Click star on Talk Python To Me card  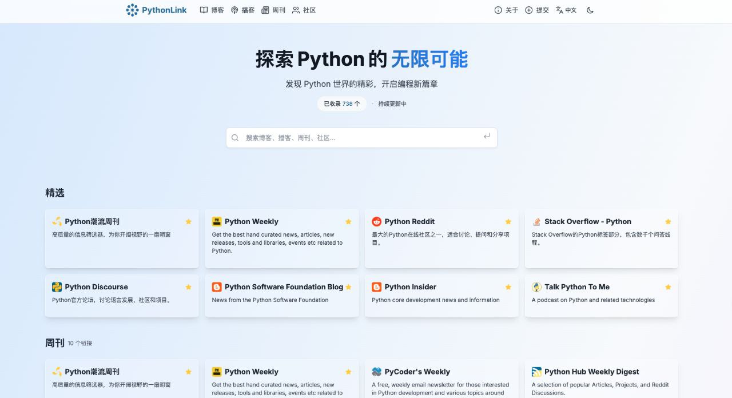coord(668,287)
